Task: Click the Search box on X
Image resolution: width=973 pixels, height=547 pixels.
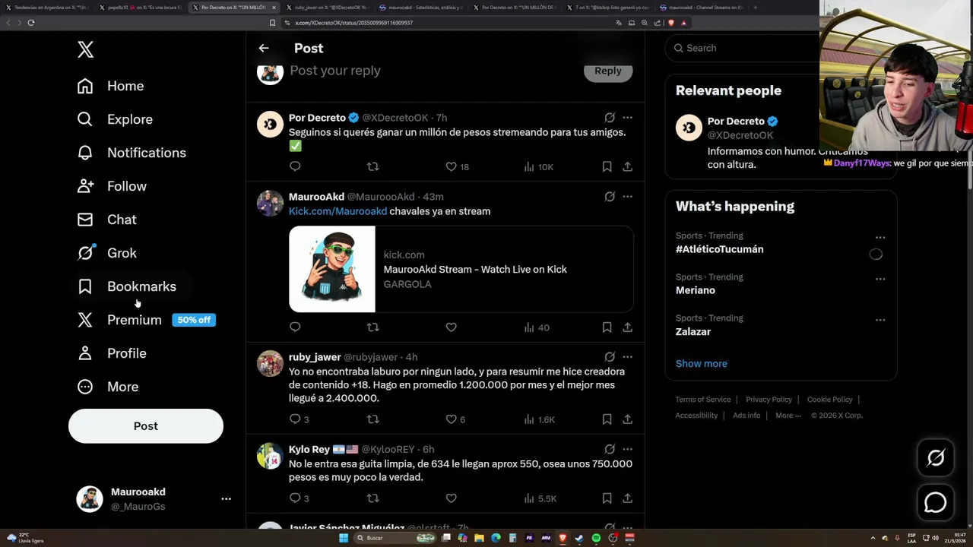Action: click(742, 48)
